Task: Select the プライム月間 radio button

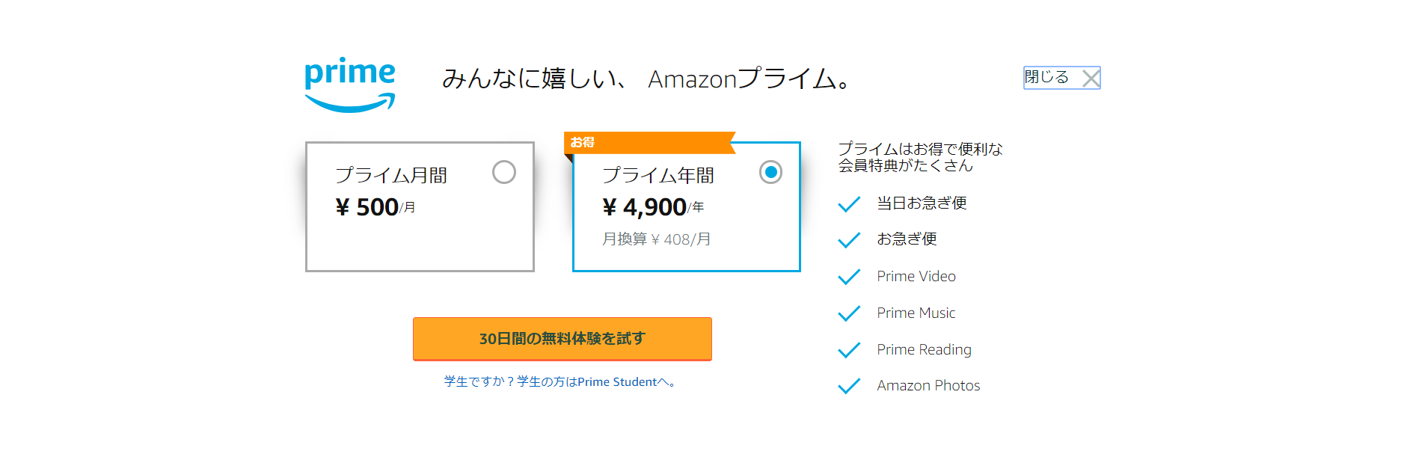Action: (504, 172)
